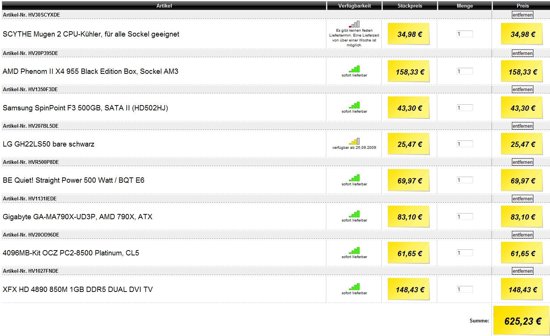The height and width of the screenshot is (336, 550).
Task: Click product name SCYTHE Mugen 2 CPU-Kühler
Action: click(91, 34)
